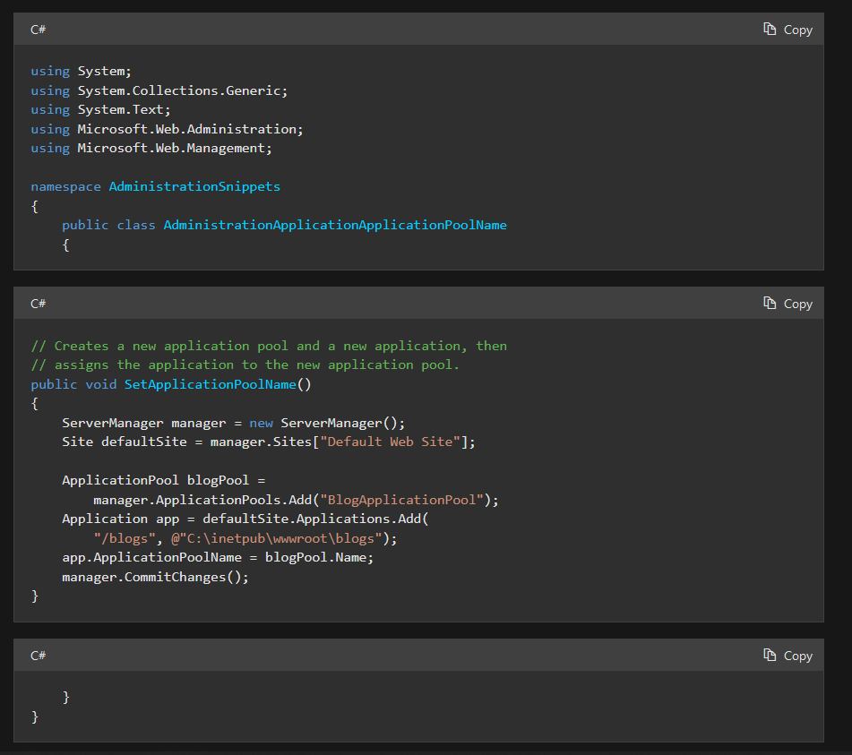Click 'Application app = defaultSite.Applications.Add(' line
Viewport: 852px width, 755px height.
[245, 519]
